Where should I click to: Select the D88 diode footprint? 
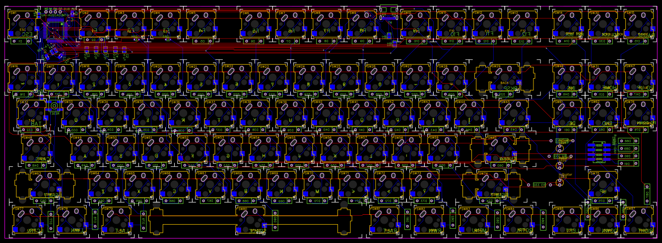click(628, 141)
